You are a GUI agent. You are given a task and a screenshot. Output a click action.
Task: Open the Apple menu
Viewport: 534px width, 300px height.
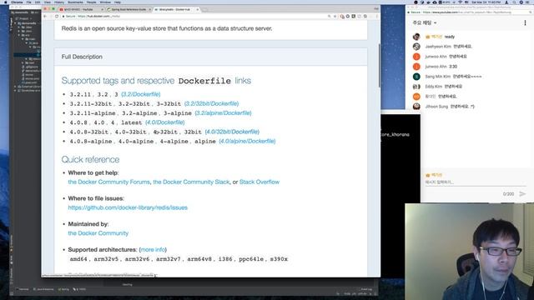(6, 2)
